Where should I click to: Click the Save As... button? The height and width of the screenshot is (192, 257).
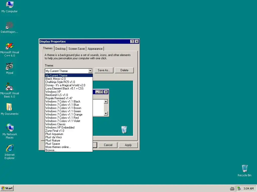[x=104, y=70]
